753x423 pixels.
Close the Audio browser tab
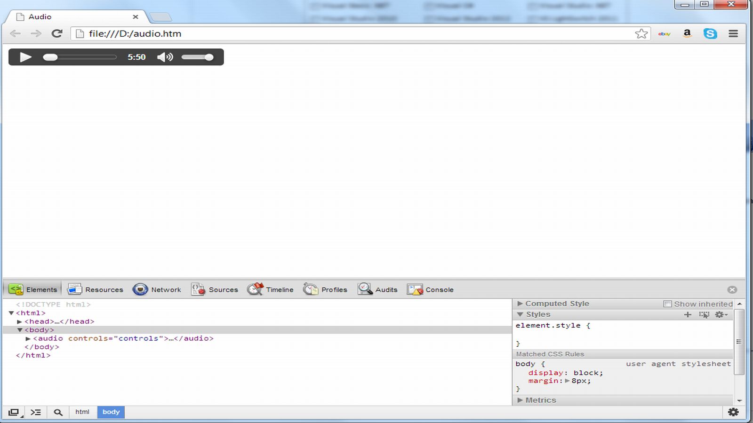click(136, 16)
